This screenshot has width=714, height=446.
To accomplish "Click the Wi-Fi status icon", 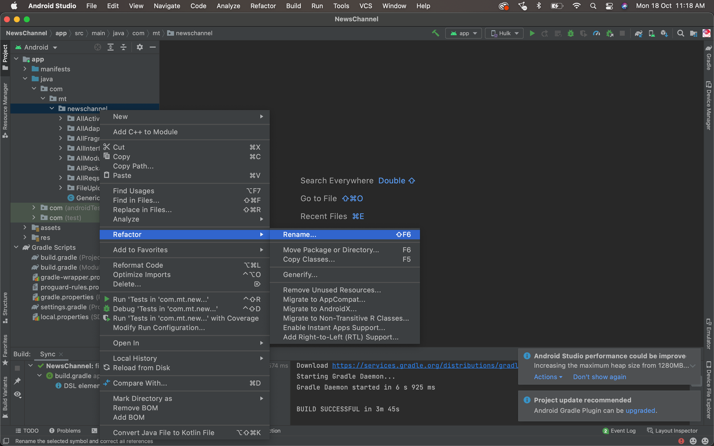I will click(x=577, y=6).
